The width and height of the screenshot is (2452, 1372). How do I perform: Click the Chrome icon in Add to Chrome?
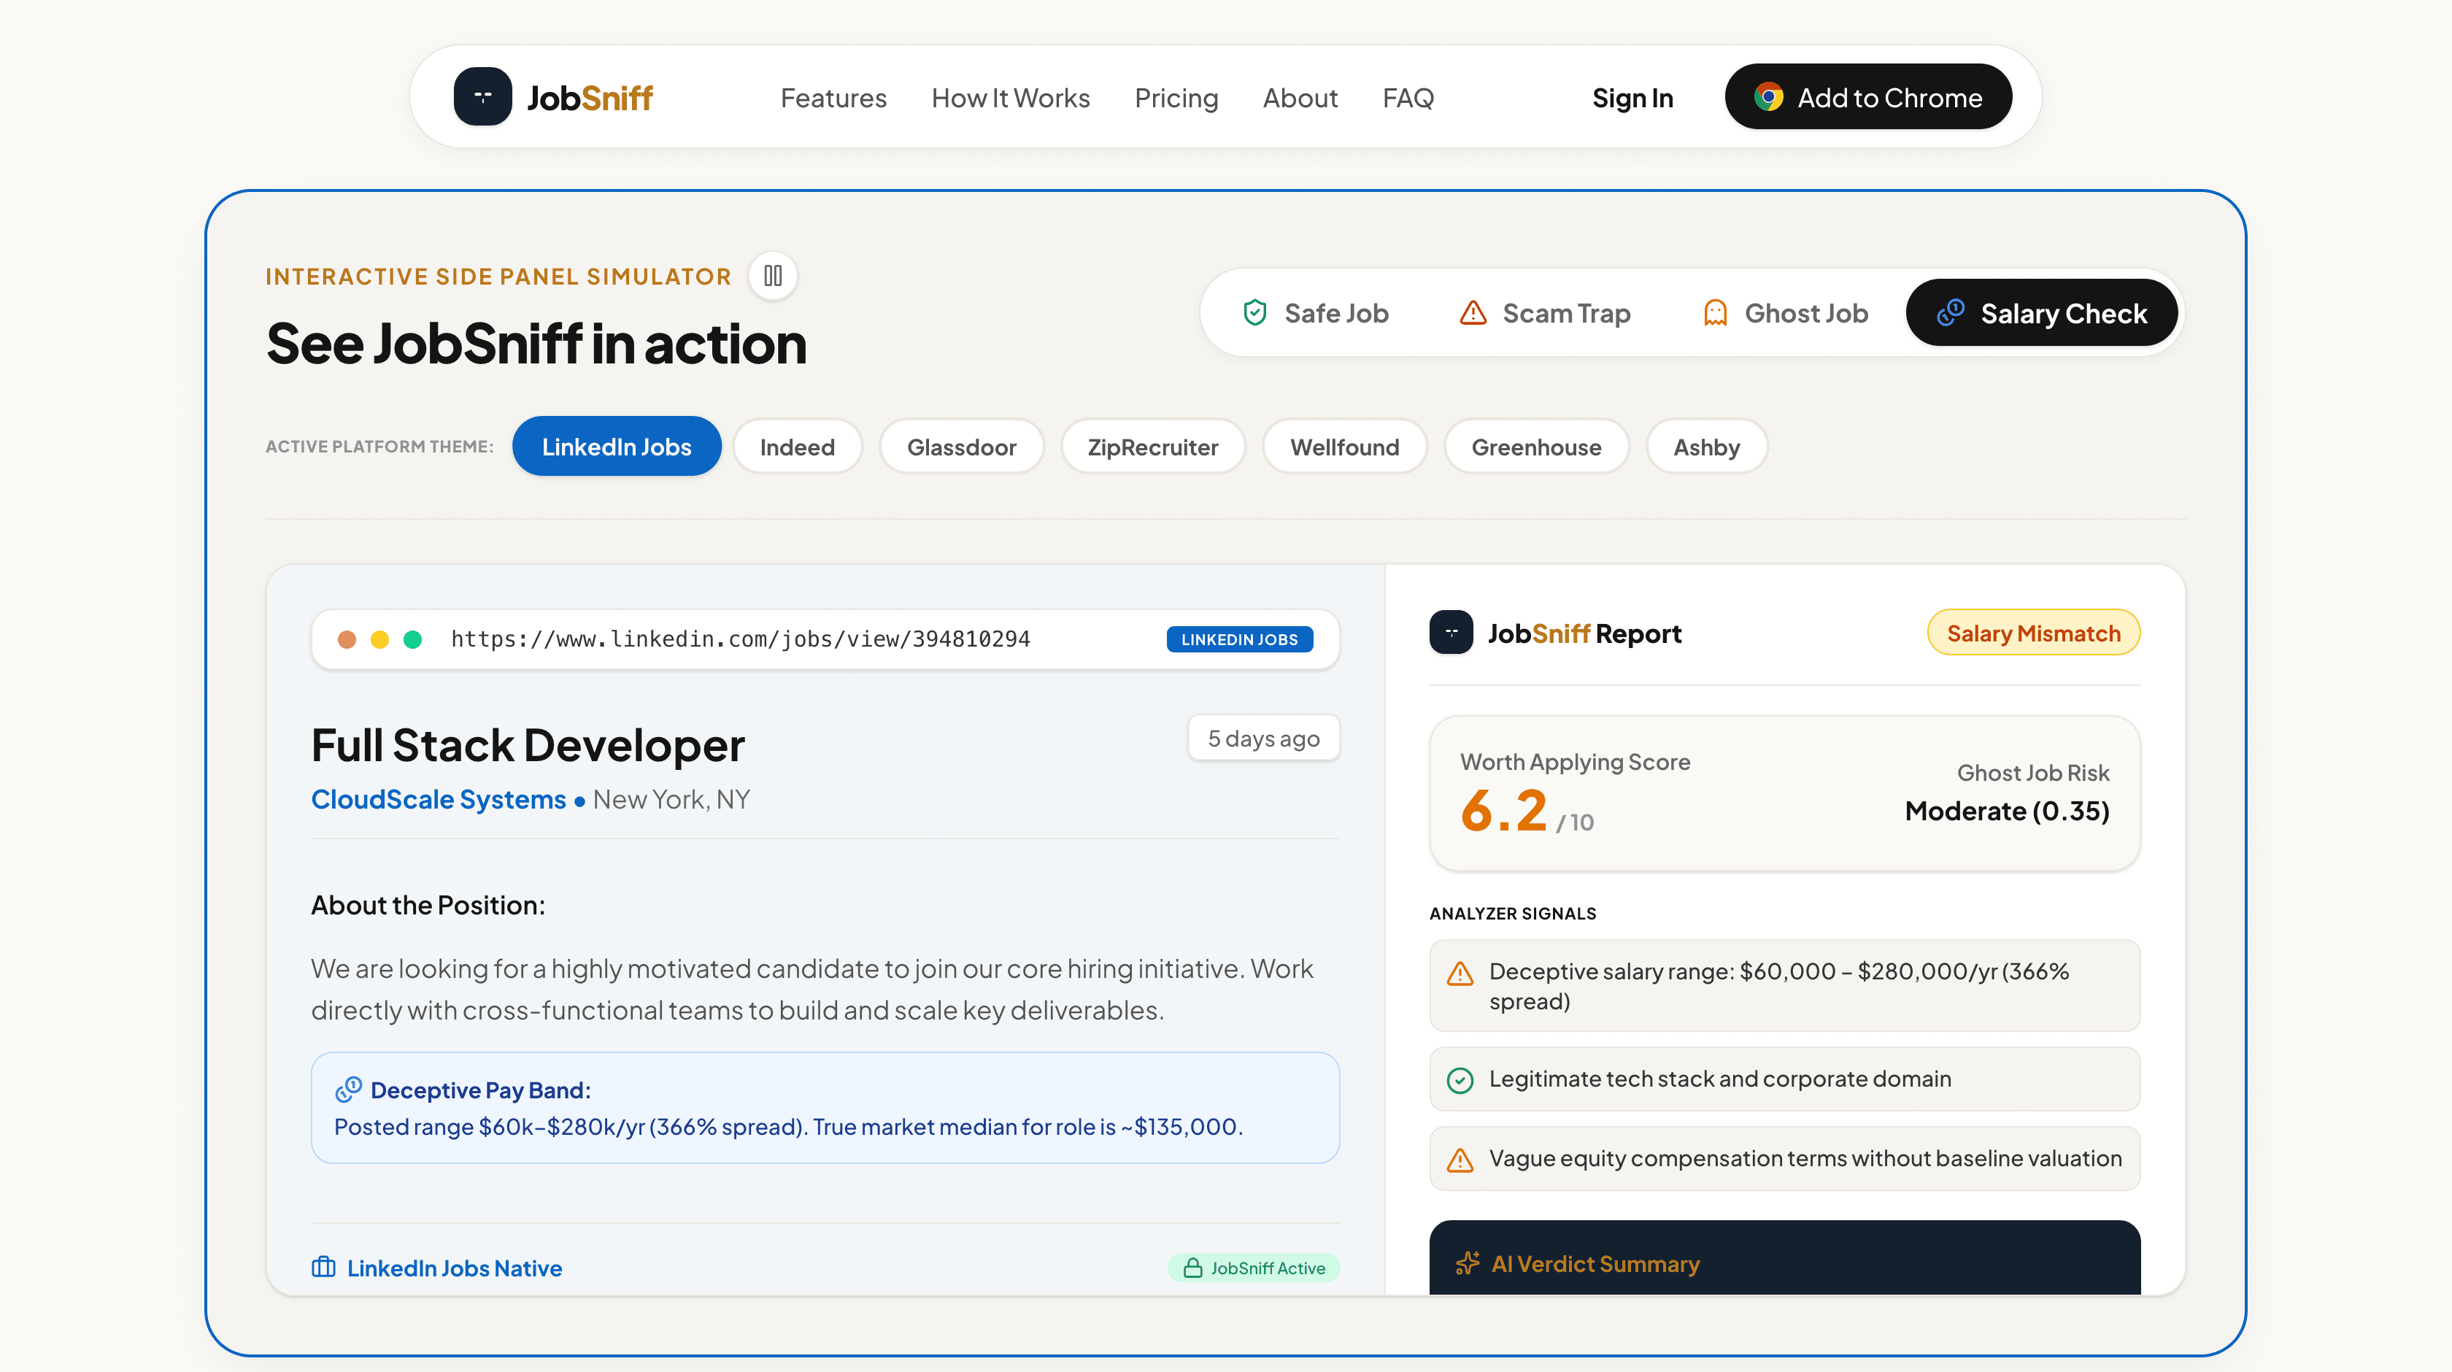(1768, 97)
